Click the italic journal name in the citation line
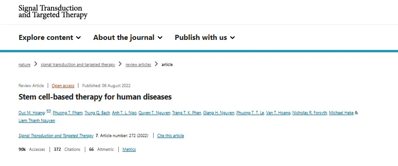 [x=56, y=136]
